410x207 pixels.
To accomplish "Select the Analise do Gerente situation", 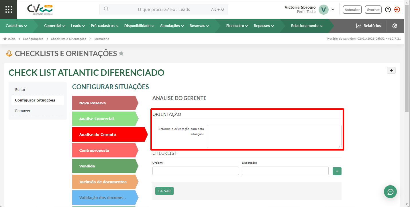I will 110,134.
